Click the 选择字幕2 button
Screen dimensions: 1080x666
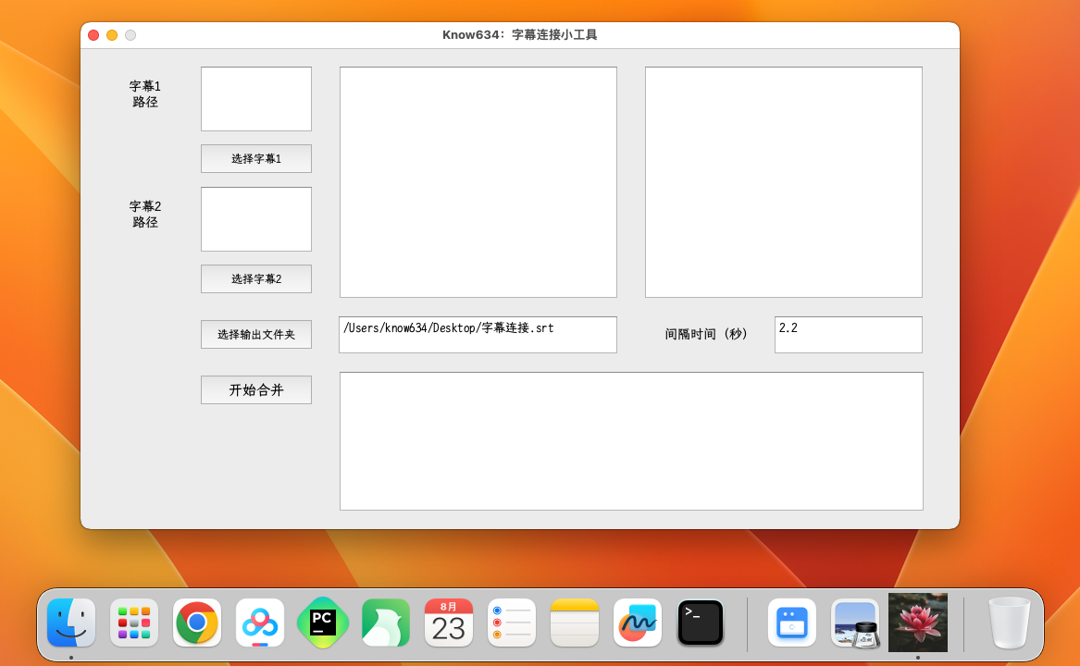tap(256, 278)
